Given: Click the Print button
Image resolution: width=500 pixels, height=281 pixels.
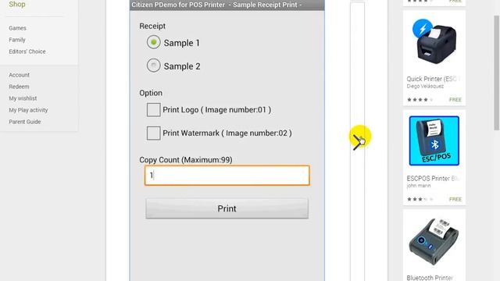Looking at the screenshot, I should (227, 208).
